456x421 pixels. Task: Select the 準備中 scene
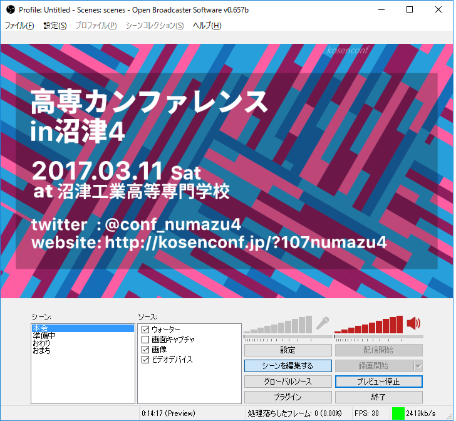pos(83,336)
